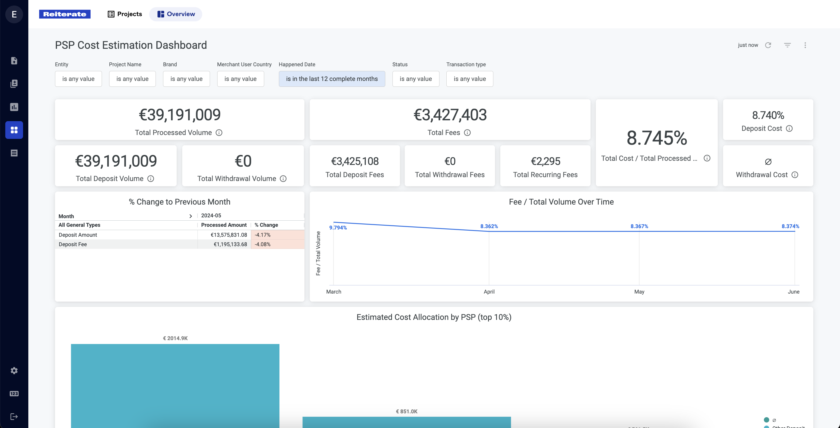
Task: Toggle the info tooltip on Deposit Cost
Action: coord(789,129)
